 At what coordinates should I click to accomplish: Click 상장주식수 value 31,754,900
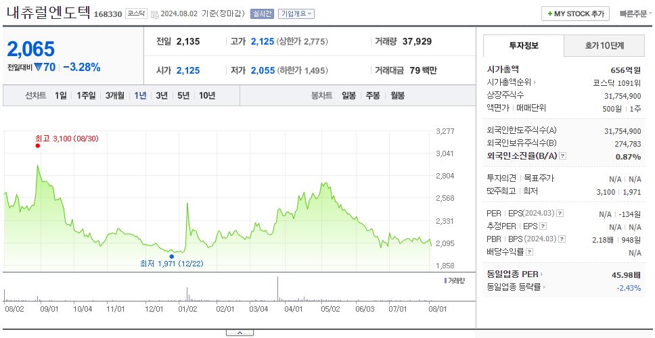623,96
